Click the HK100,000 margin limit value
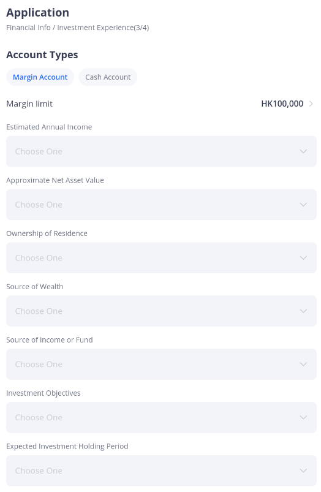 [282, 104]
